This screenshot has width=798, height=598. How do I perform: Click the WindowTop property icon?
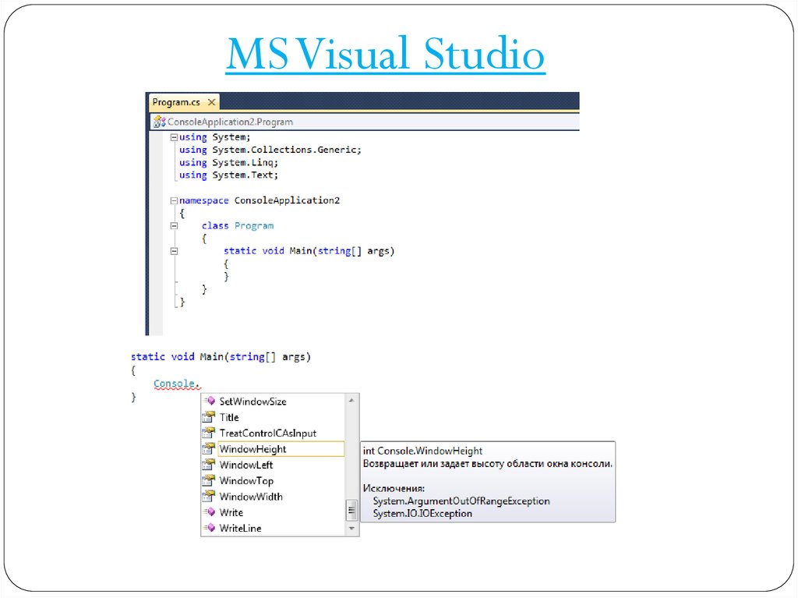click(209, 480)
